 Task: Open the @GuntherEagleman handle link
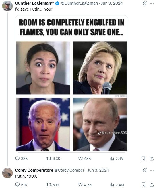click(x=79, y=3)
